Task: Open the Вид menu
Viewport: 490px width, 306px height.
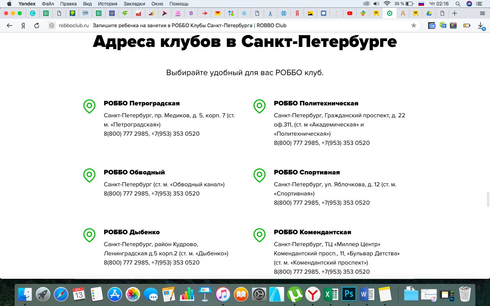Action: point(87,4)
